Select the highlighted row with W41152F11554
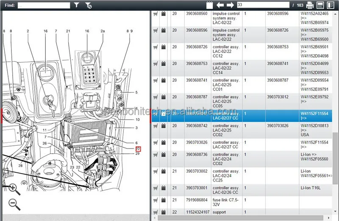This screenshot has height=221, width=339. coord(242,116)
